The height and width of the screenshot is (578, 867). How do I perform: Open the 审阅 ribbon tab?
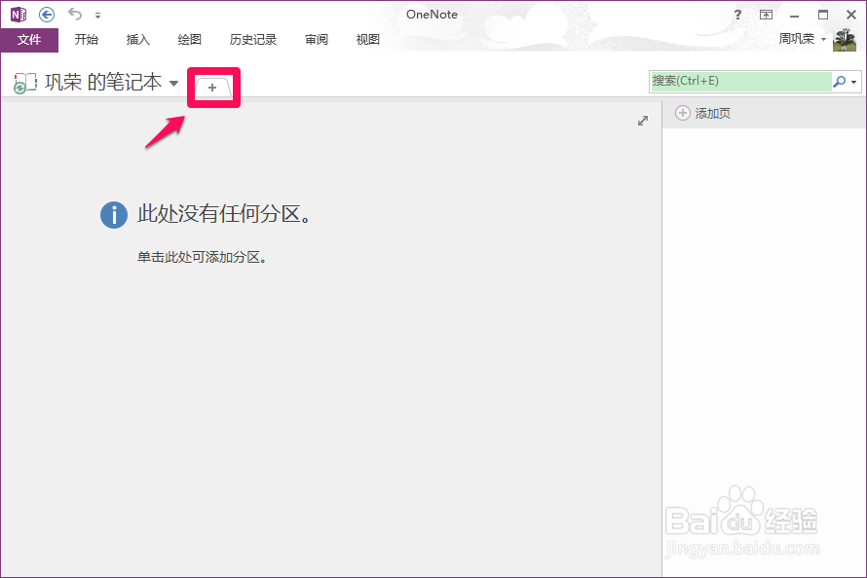pyautogui.click(x=317, y=40)
